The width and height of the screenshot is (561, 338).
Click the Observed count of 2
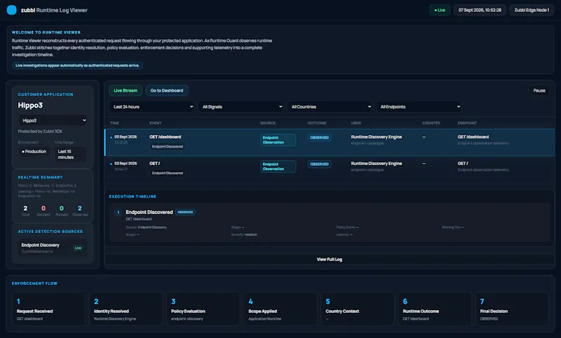(x=79, y=208)
